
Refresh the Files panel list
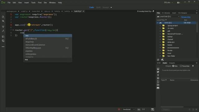[x=158, y=60]
